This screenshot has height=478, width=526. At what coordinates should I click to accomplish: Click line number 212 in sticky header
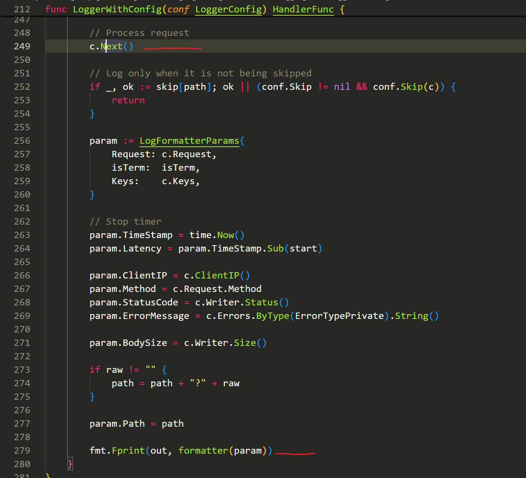tap(22, 9)
